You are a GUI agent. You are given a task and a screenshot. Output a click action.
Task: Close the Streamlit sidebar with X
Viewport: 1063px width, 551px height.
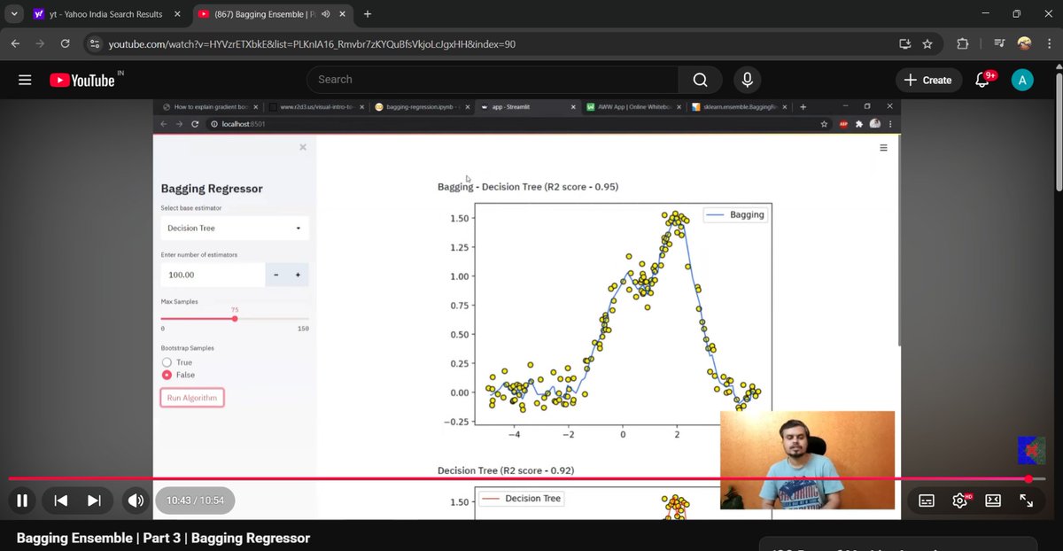pyautogui.click(x=303, y=147)
